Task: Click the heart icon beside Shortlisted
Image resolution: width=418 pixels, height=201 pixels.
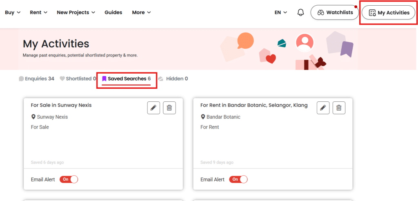Action: click(62, 79)
